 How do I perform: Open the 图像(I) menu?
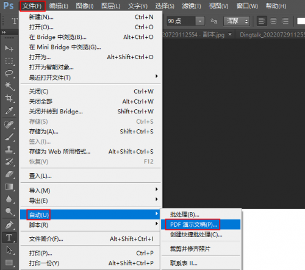[x=85, y=6]
